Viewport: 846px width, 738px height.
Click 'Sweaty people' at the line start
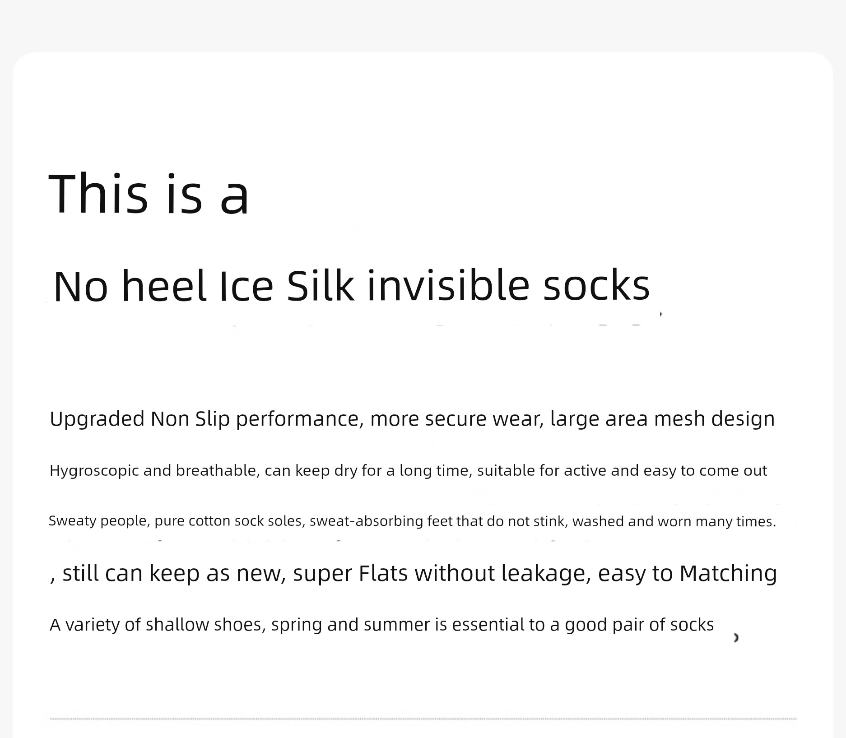[98, 521]
